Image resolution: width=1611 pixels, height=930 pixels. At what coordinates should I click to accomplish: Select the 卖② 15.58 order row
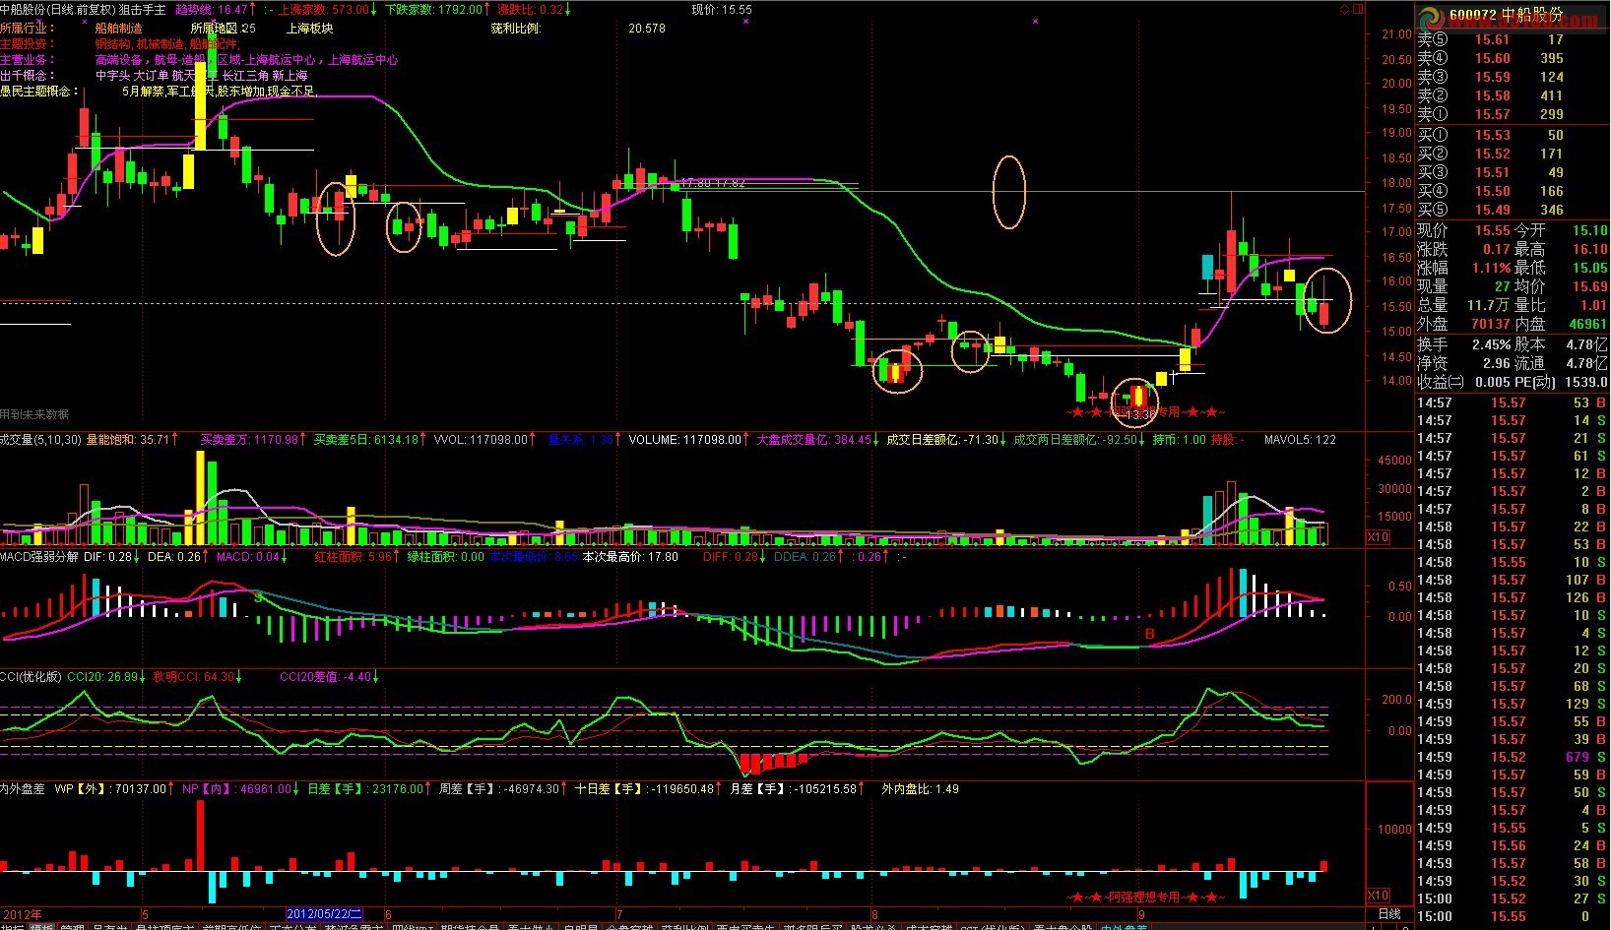(1512, 95)
